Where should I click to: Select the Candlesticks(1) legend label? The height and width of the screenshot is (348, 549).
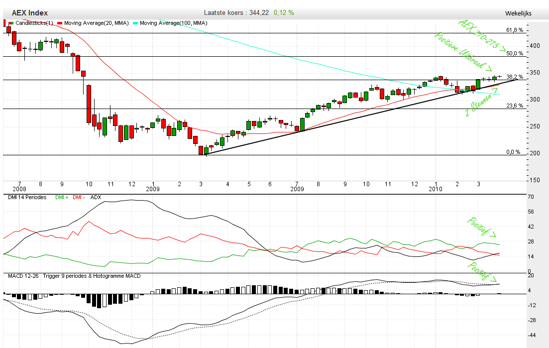click(x=34, y=23)
